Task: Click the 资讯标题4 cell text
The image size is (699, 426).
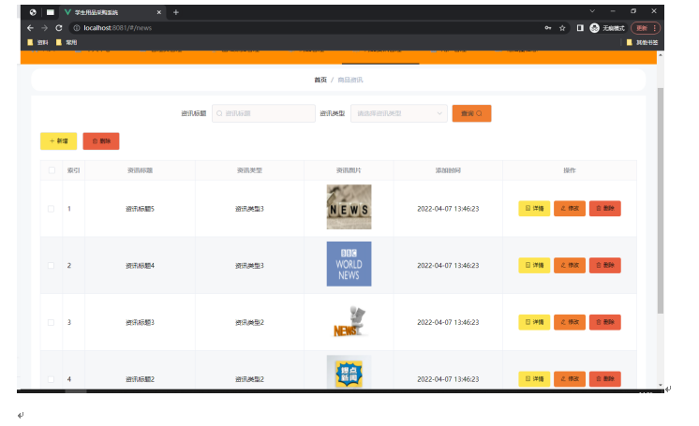Action: [140, 266]
